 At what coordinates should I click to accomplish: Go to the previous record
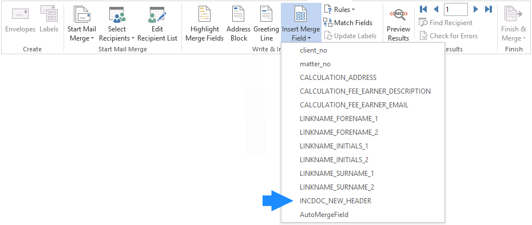pos(436,9)
